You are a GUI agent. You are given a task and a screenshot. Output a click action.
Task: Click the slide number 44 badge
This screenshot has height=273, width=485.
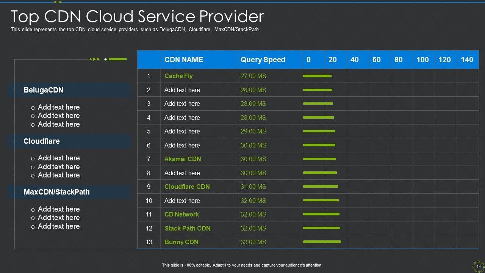point(478,266)
